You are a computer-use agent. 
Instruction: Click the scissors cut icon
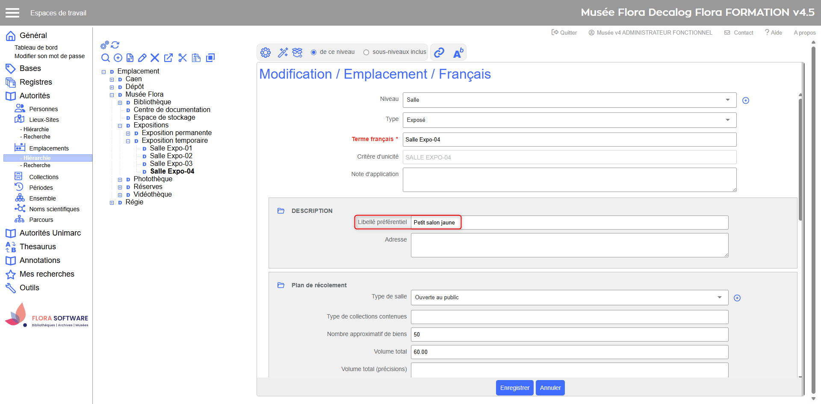point(183,58)
